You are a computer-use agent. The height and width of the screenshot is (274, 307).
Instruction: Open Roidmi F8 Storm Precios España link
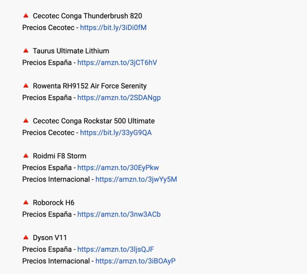tap(118, 167)
